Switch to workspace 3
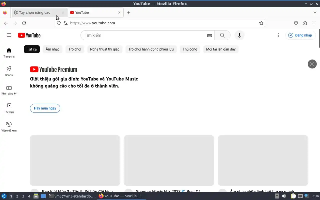This screenshot has width=320, height=200. click(x=23, y=196)
